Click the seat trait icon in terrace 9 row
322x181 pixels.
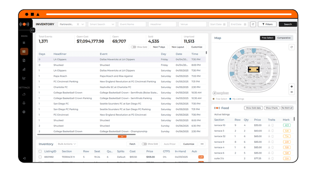pyautogui.click(x=269, y=142)
